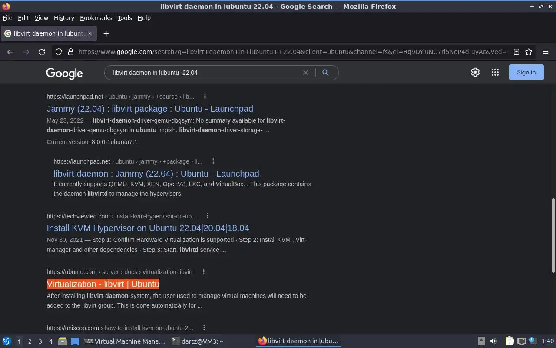
Task: Open a new tab with plus button
Action: click(106, 33)
